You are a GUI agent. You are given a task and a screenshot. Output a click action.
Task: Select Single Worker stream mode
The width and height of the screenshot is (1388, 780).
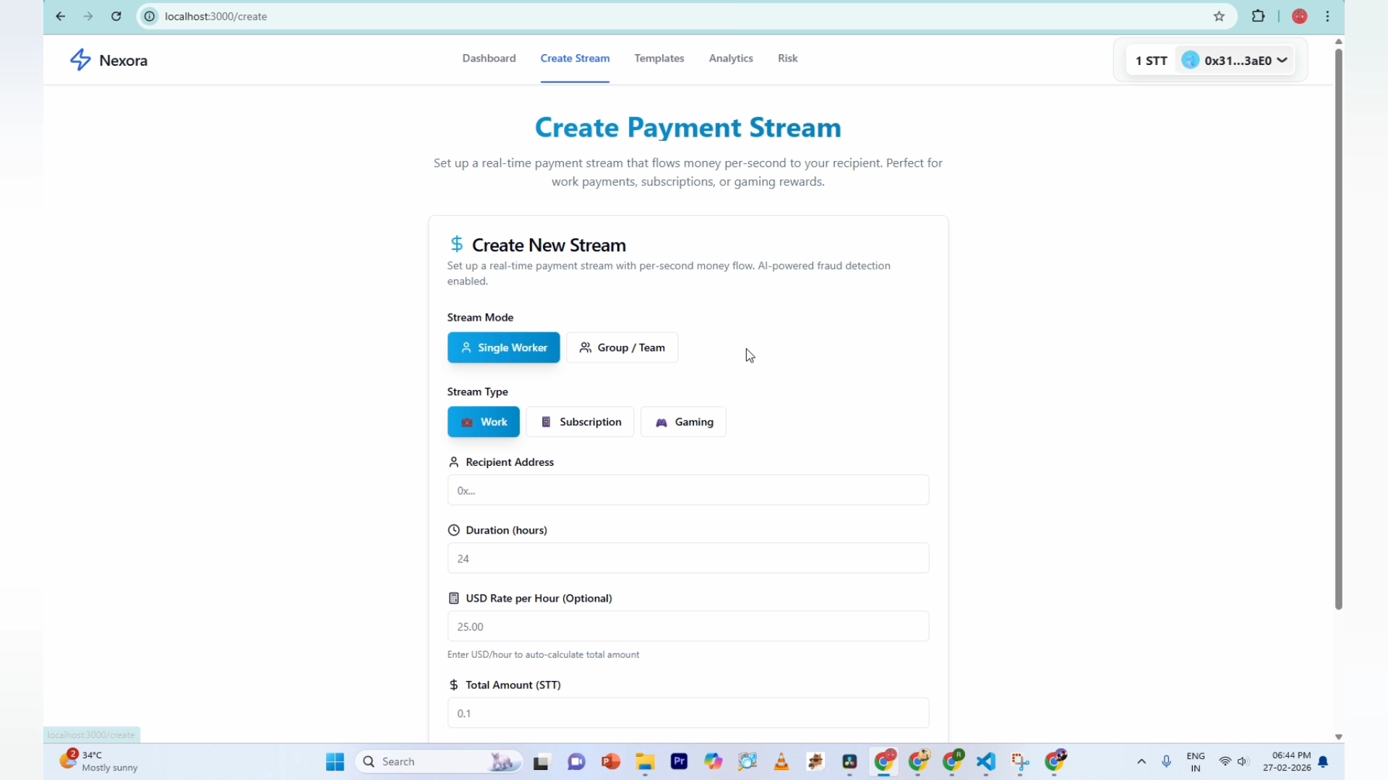[503, 347]
